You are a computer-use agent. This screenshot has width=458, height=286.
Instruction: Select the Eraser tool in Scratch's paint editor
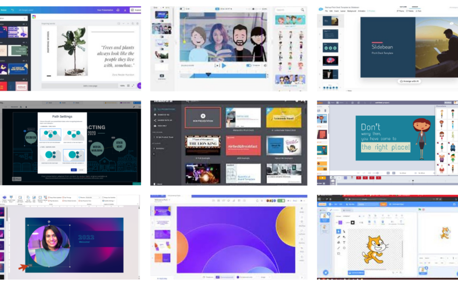[344, 237]
